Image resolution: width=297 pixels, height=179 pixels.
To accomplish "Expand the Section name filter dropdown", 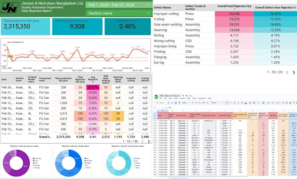I will [119, 13].
